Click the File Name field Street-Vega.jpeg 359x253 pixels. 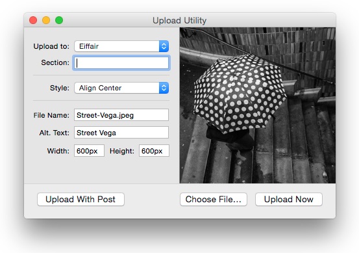121,115
